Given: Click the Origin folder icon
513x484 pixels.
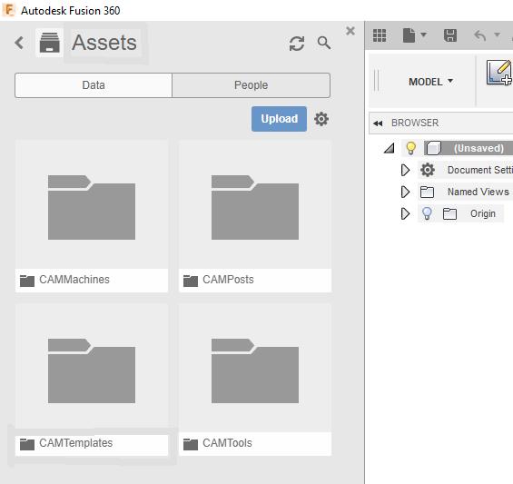Looking at the screenshot, I should (x=449, y=213).
